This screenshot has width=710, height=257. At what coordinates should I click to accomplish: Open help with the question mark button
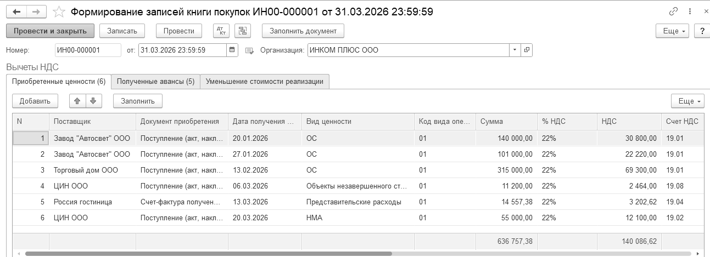click(702, 31)
